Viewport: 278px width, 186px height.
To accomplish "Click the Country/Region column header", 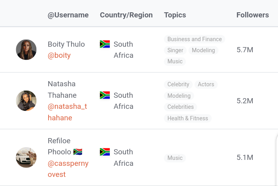I will tap(126, 15).
